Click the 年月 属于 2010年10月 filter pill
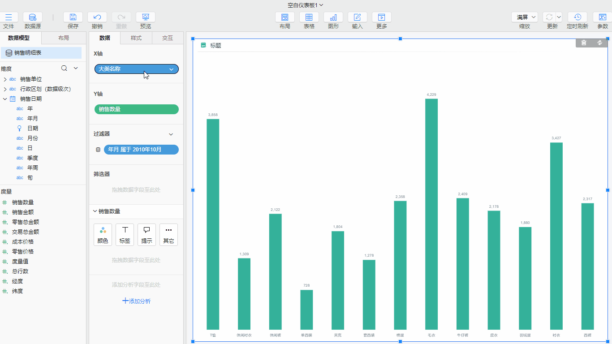612x344 pixels. tap(141, 150)
